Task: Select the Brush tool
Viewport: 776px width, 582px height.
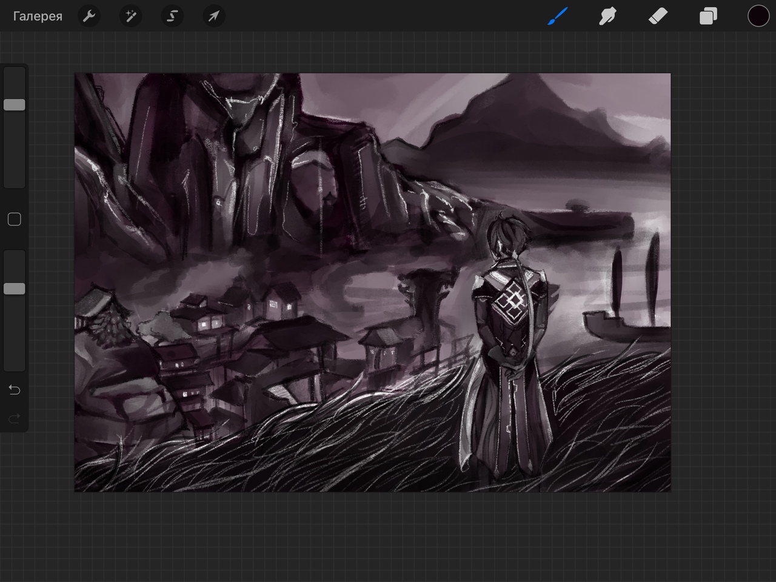Action: [x=558, y=16]
